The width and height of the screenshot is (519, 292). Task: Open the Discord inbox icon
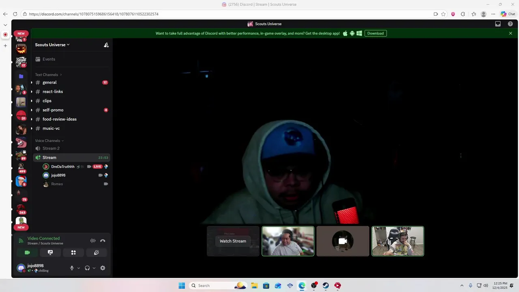(x=498, y=24)
